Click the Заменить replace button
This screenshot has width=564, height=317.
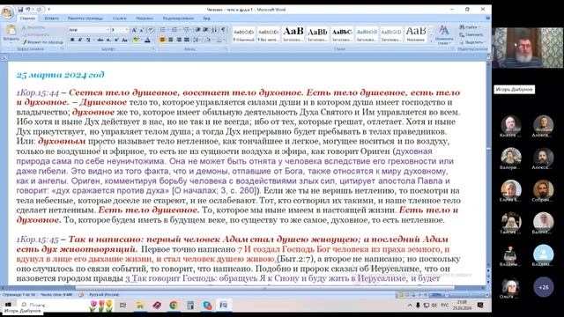coord(471,35)
